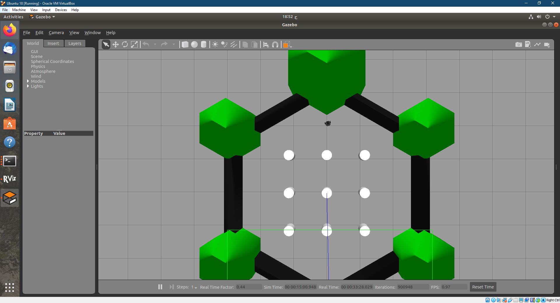Toggle snap mode with the magnet tool

[x=275, y=44]
